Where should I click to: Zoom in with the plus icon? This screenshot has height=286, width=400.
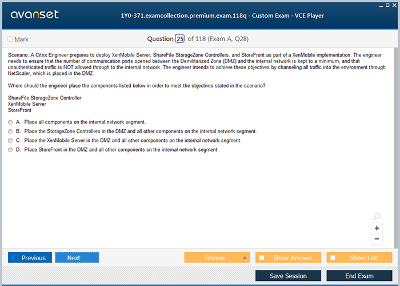[377, 228]
